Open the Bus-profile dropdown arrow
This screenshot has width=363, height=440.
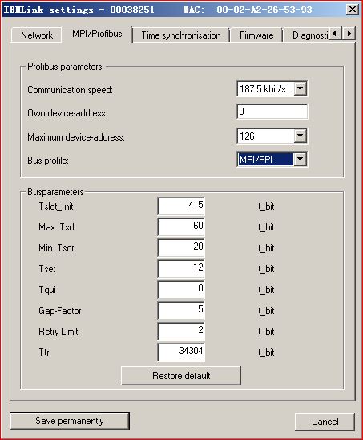tap(300, 160)
